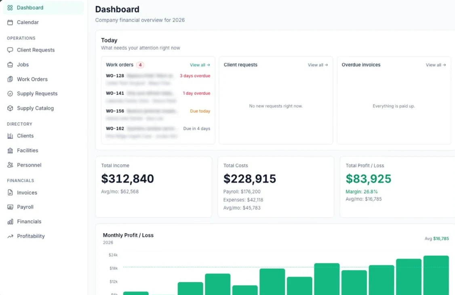Click the $18k axis label

point(114,269)
